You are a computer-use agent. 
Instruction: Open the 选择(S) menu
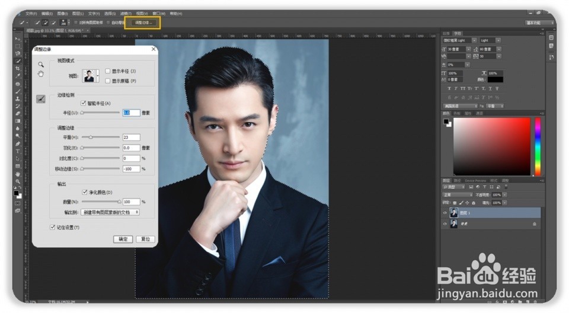coord(110,14)
